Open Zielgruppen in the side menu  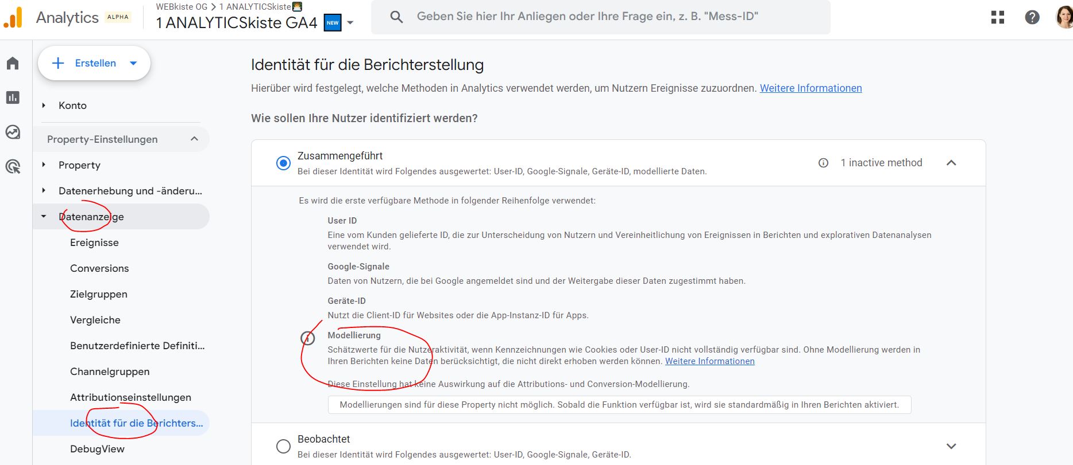[x=99, y=294]
